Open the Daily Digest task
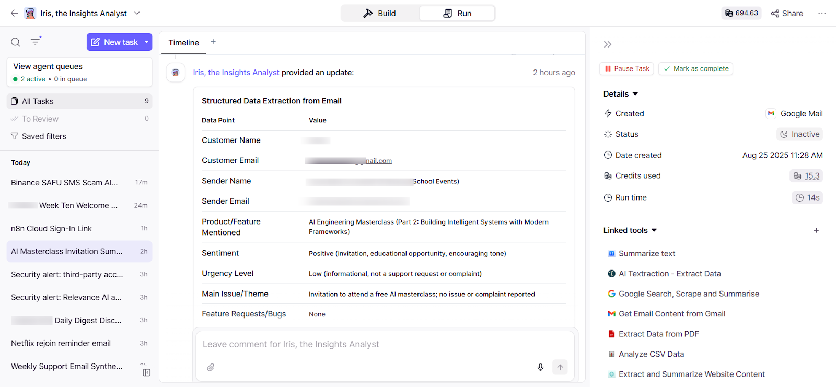The width and height of the screenshot is (836, 387). coord(79,320)
